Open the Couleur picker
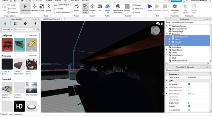 [x=127, y=9]
